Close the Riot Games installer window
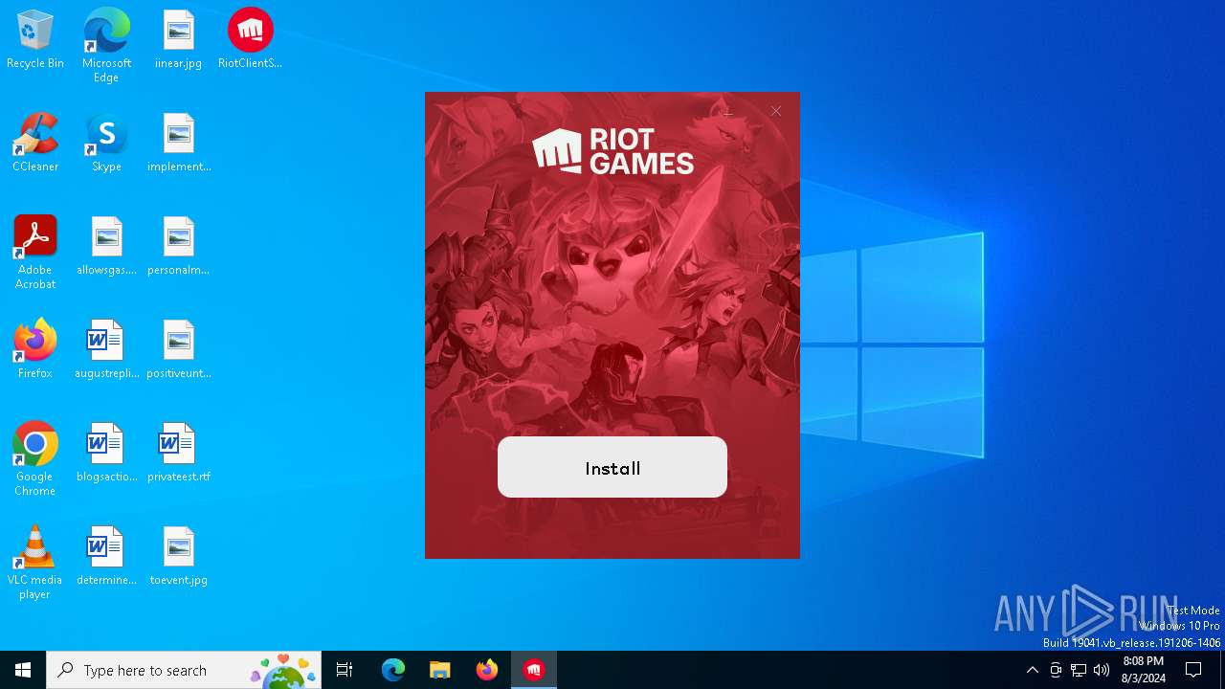The image size is (1225, 689). pos(776,111)
